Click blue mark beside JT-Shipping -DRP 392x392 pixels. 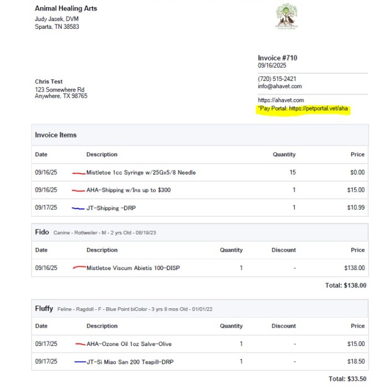78,208
